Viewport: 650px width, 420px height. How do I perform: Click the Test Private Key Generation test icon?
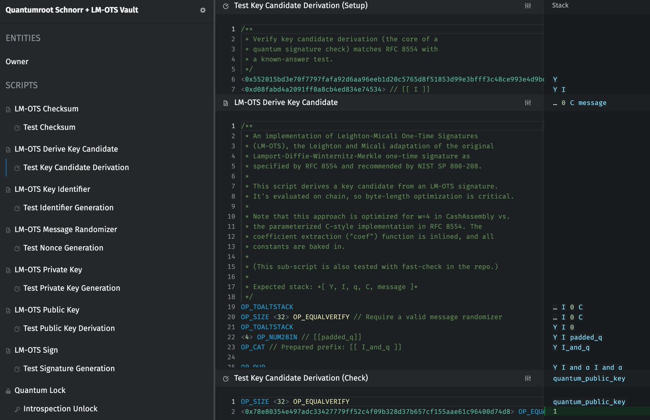click(17, 288)
